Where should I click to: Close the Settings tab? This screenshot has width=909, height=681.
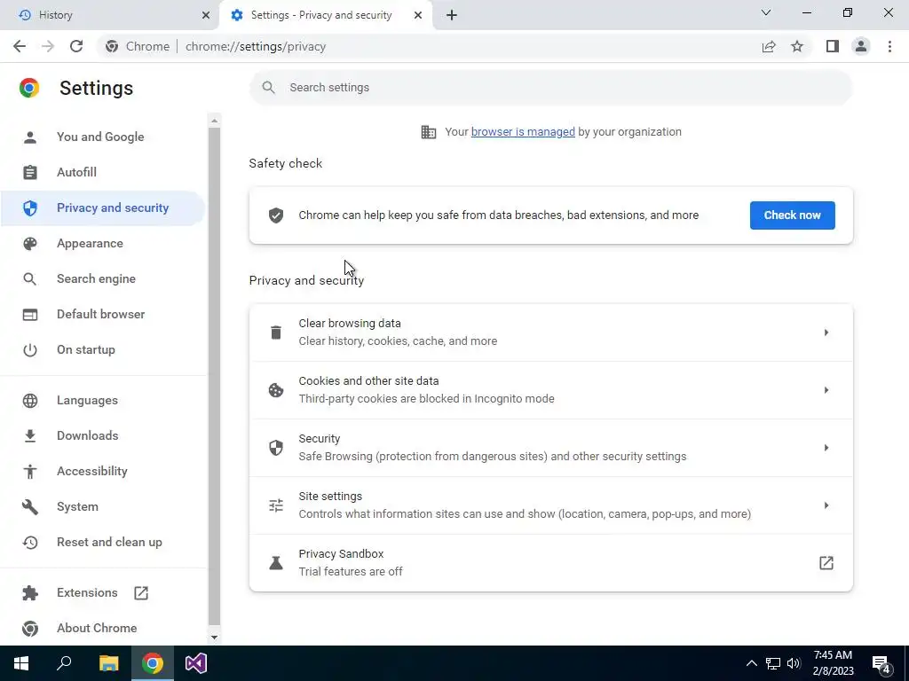pos(418,15)
